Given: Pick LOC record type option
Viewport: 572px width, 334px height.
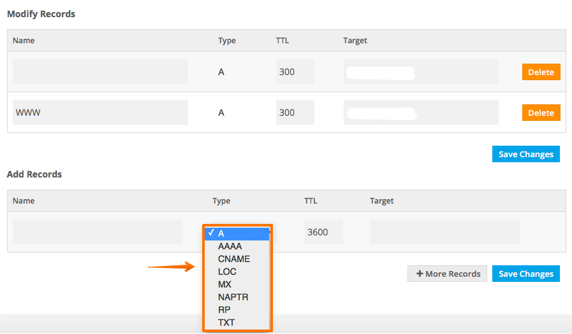Looking at the screenshot, I should coord(227,272).
